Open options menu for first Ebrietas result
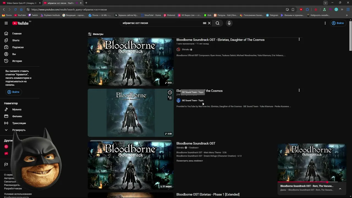352x198 pixels. tap(299, 39)
